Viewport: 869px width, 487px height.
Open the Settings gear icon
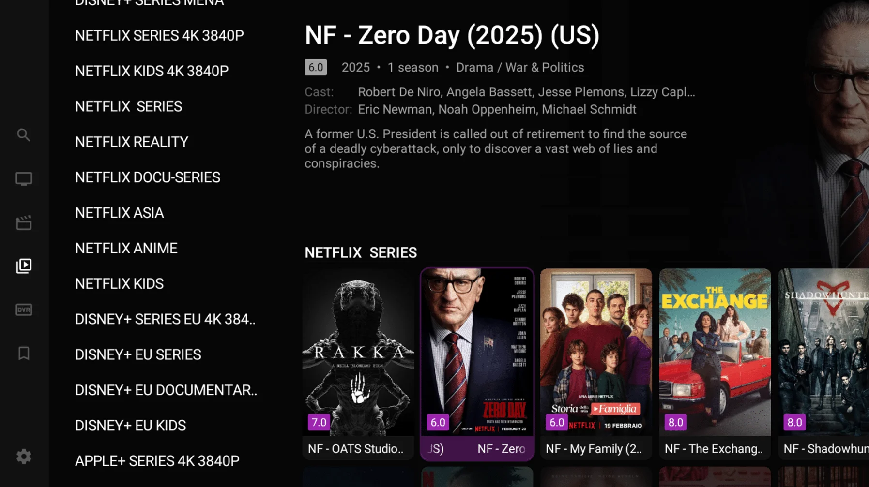coord(23,456)
